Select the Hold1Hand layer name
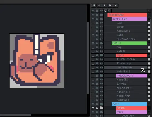 [x=123, y=72]
